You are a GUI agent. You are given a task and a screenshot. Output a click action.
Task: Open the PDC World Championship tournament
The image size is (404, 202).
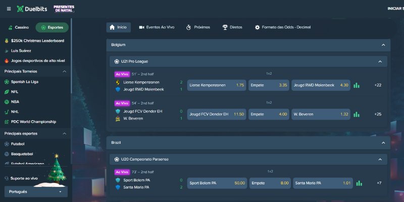(34, 122)
